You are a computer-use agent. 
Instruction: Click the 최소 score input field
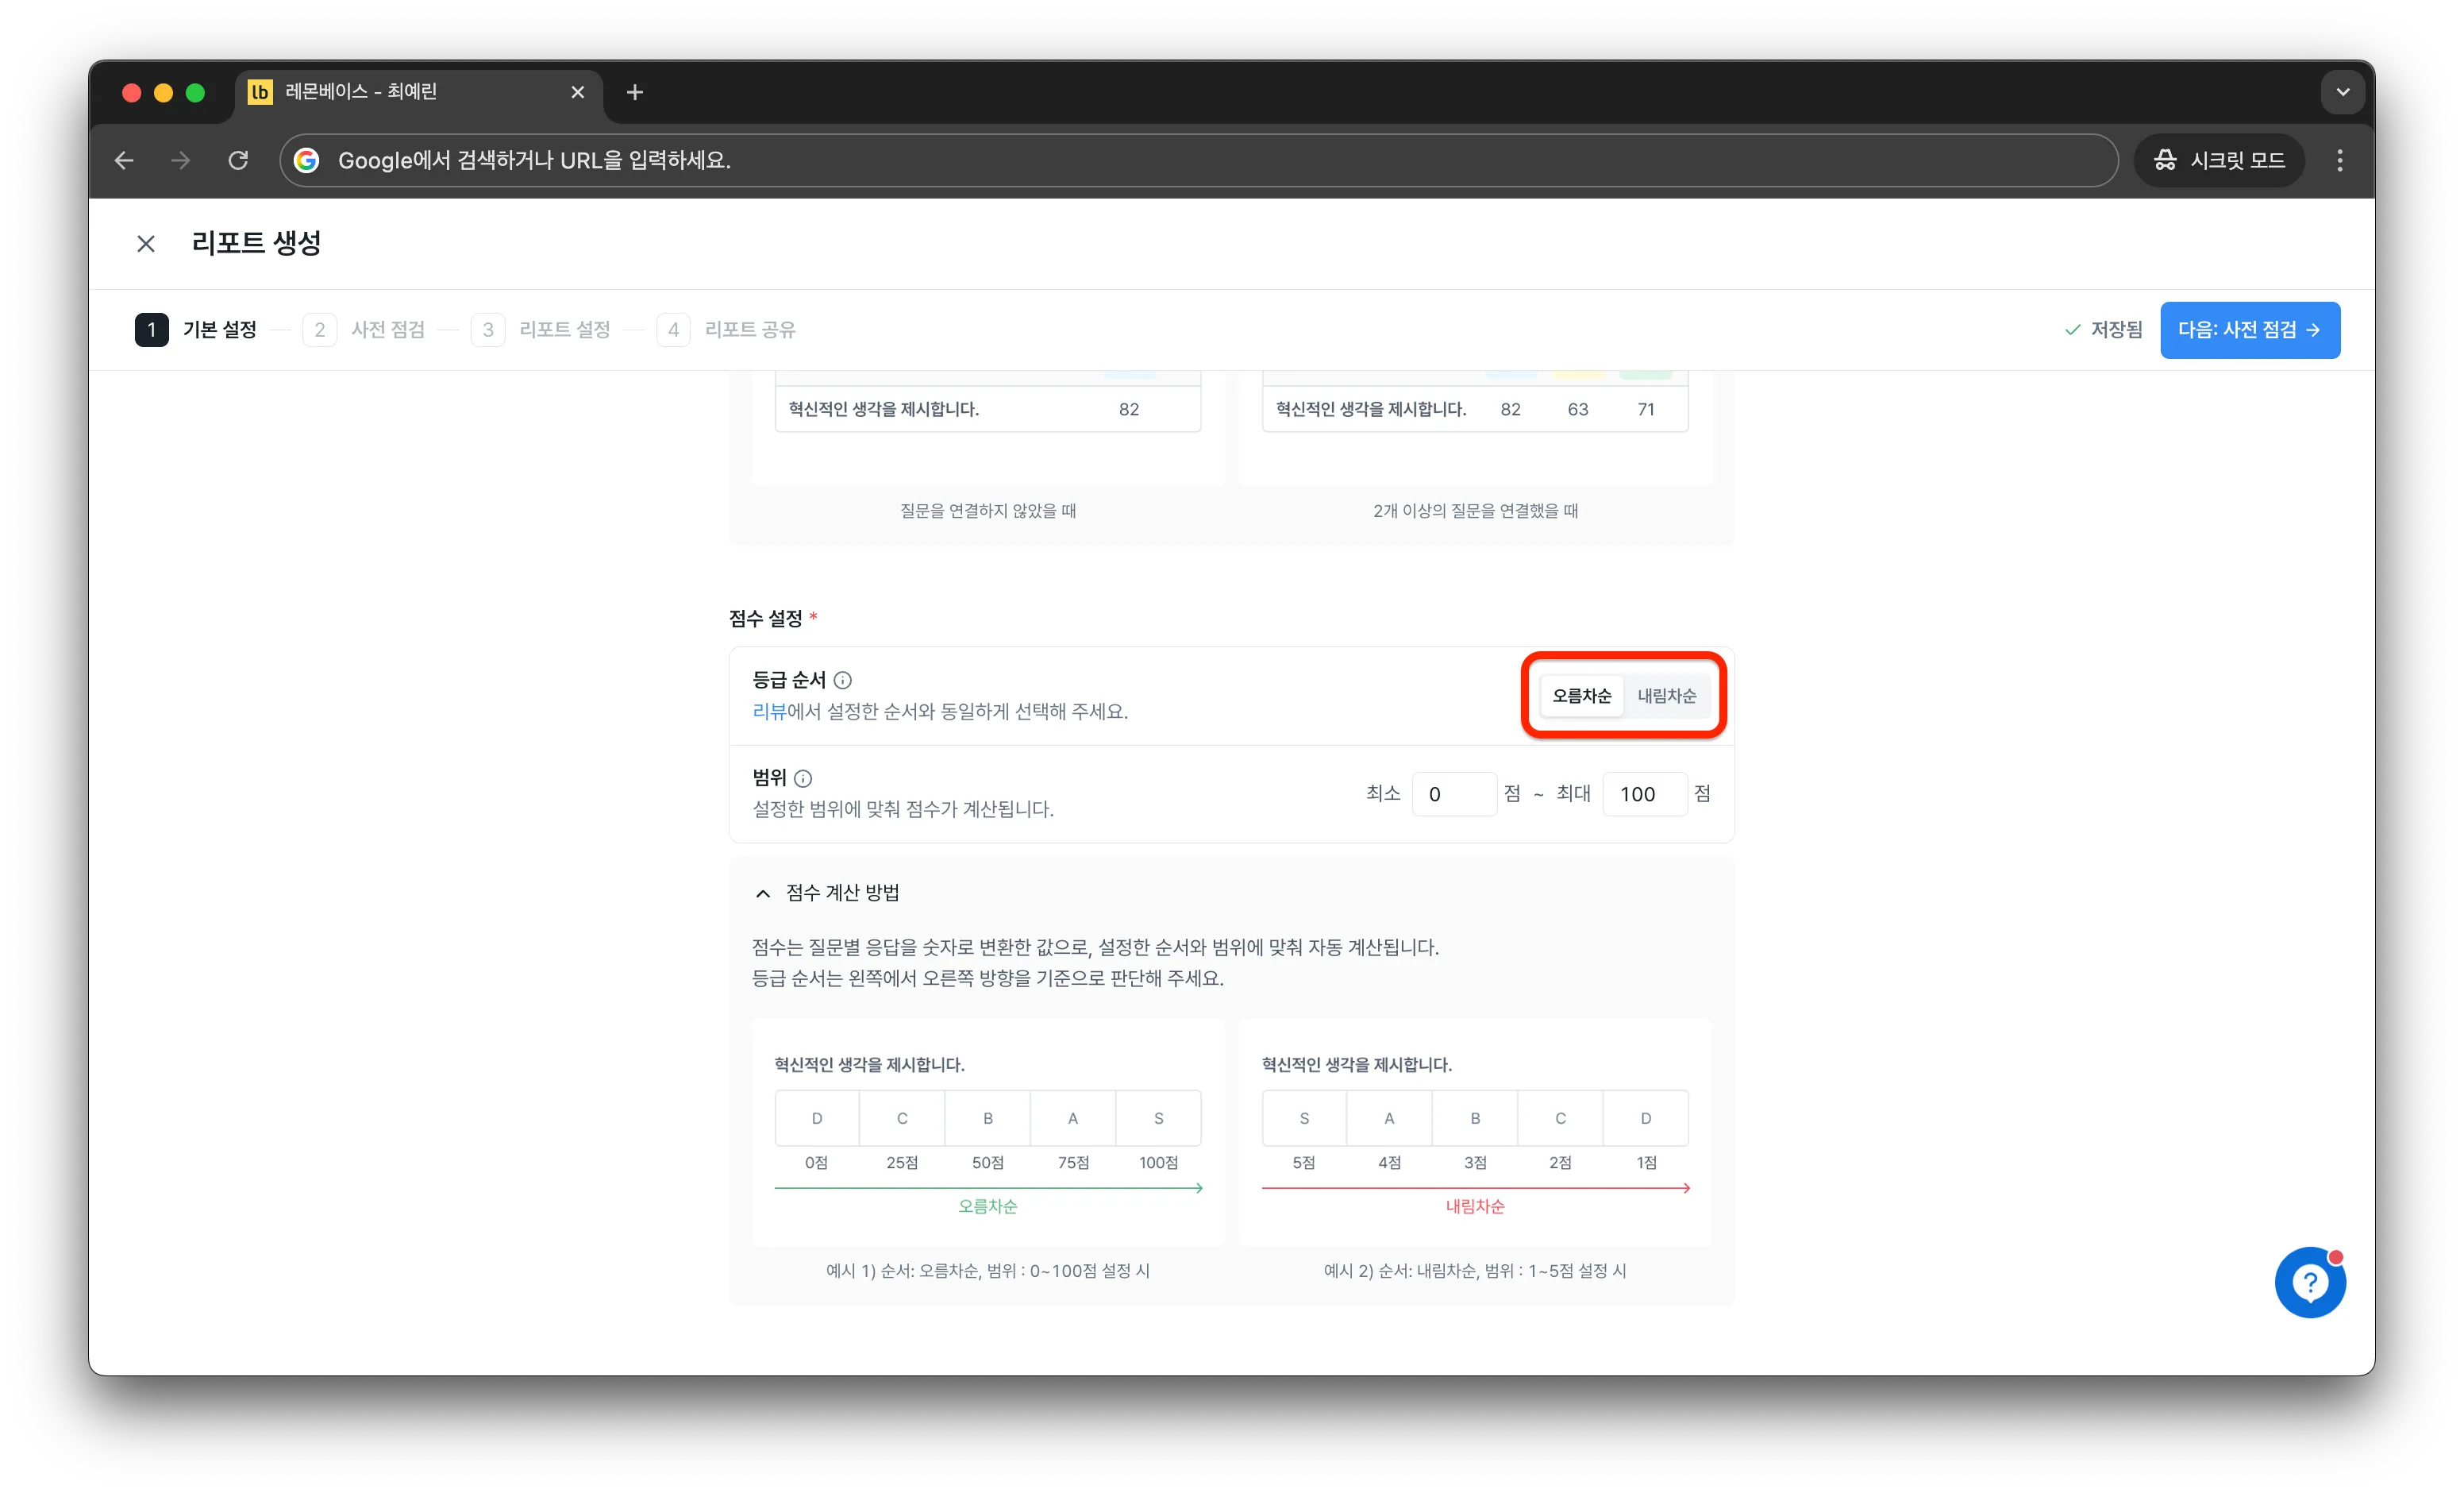tap(1453, 793)
